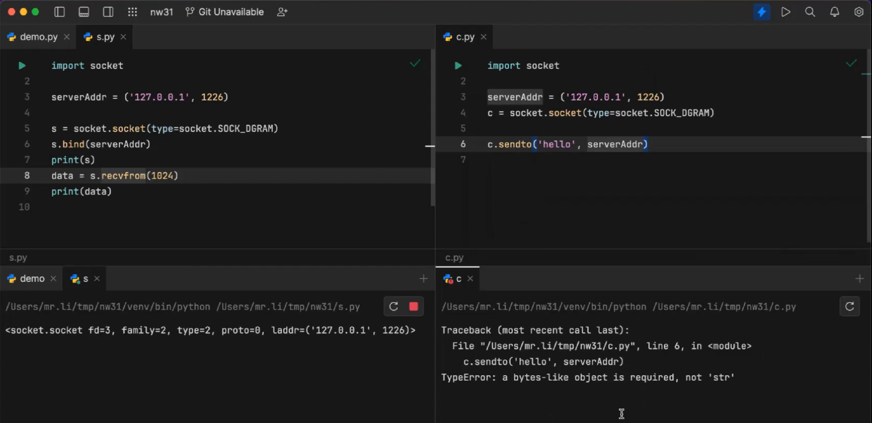Click the inspection checkmark in s.py editor
Screen dimensions: 872x423
(415, 64)
